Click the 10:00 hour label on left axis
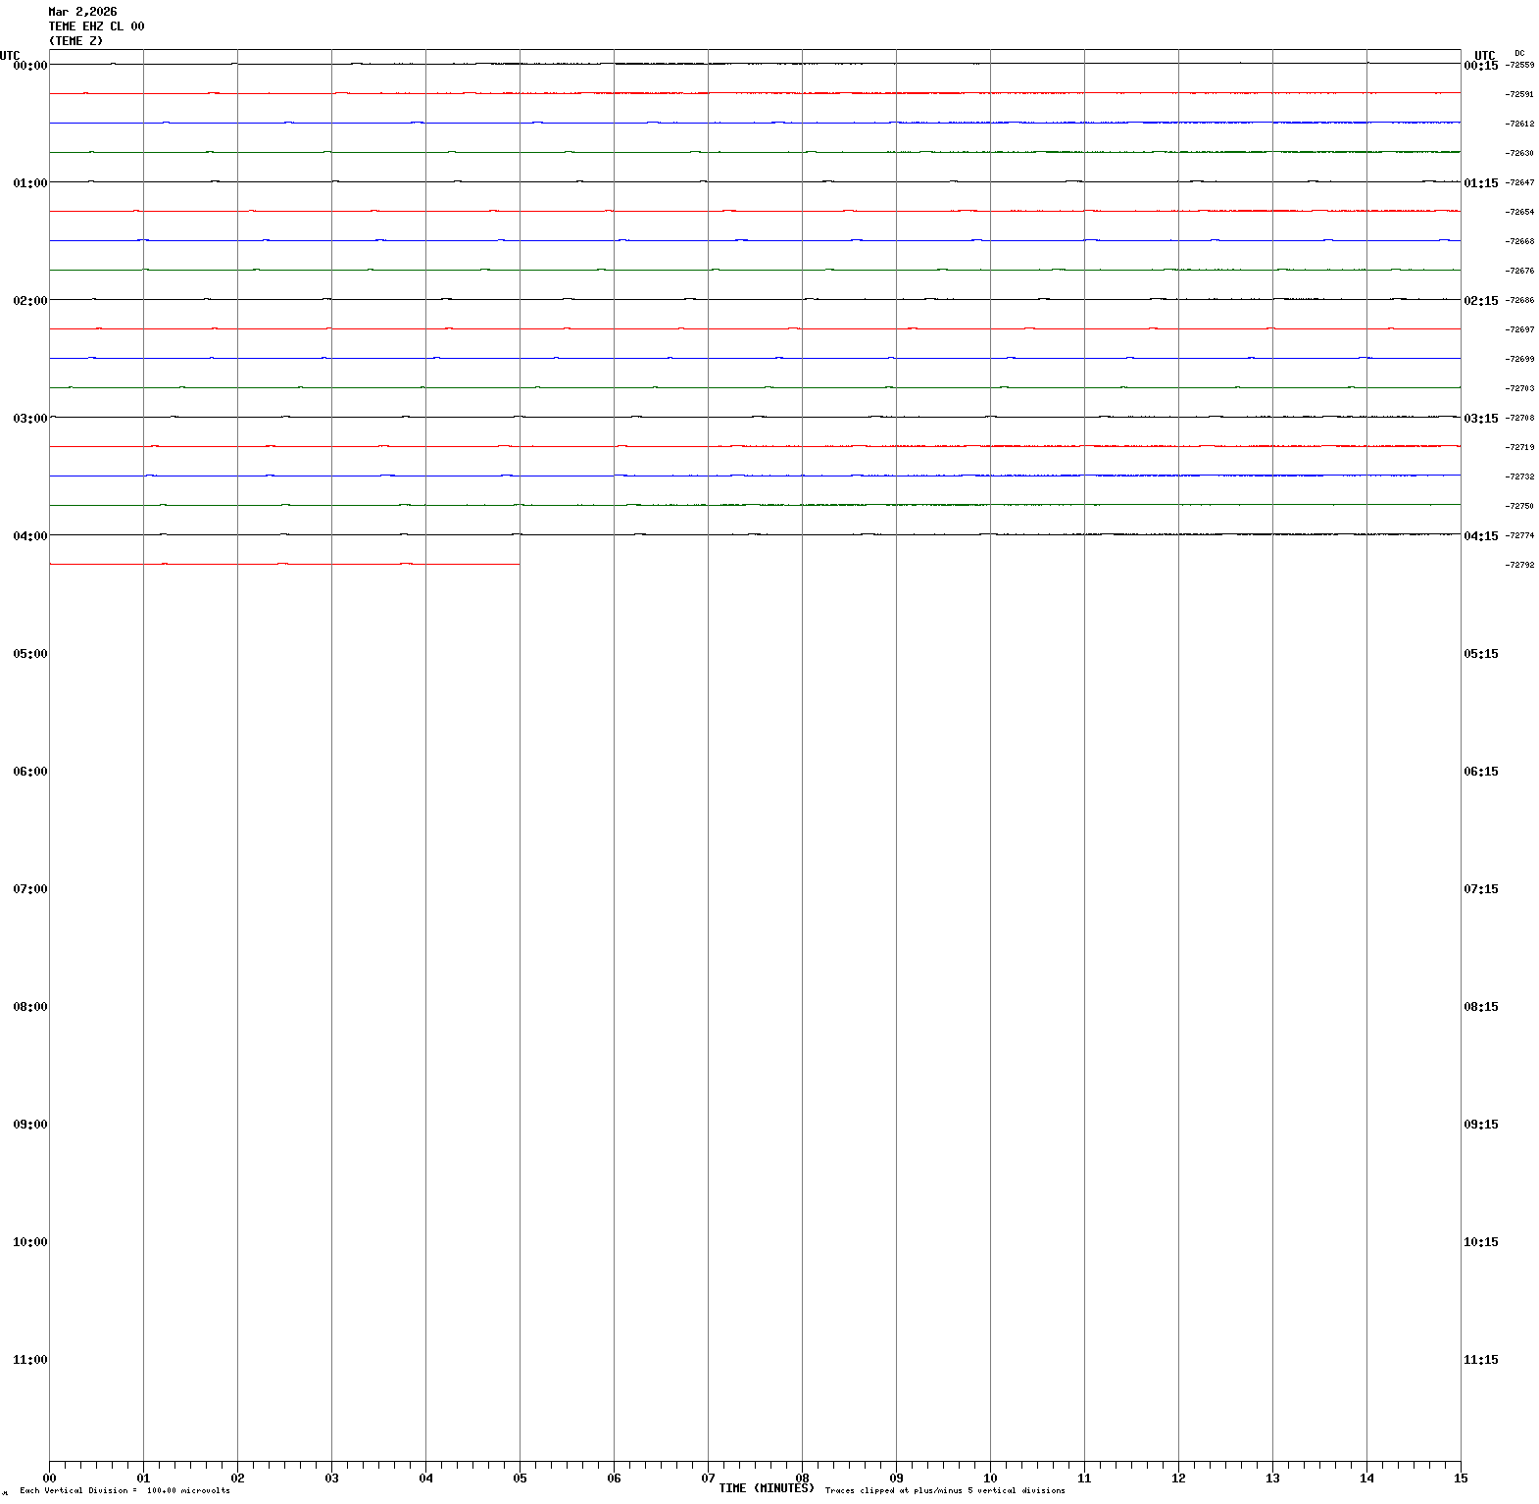 pos(29,1242)
